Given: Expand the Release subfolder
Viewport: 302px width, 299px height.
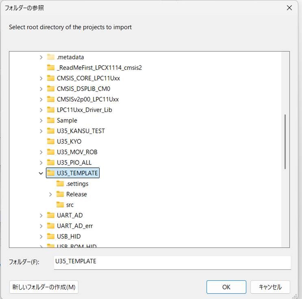Looking at the screenshot, I should 50,194.
